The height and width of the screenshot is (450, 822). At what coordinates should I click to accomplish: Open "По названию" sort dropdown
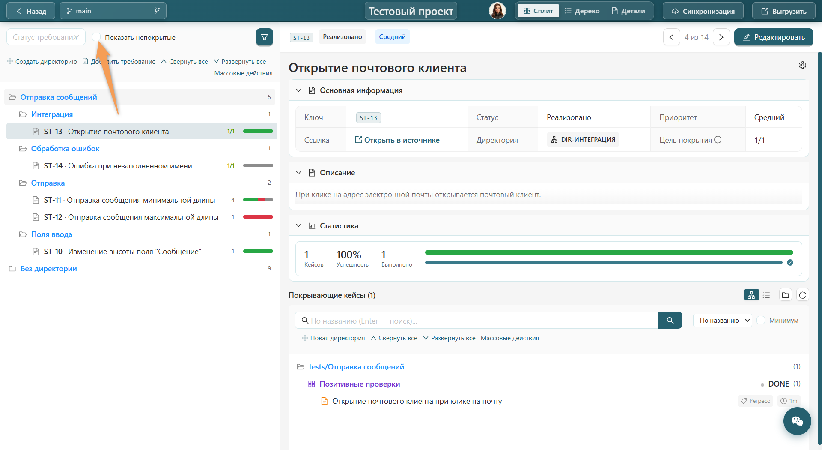pyautogui.click(x=722, y=320)
